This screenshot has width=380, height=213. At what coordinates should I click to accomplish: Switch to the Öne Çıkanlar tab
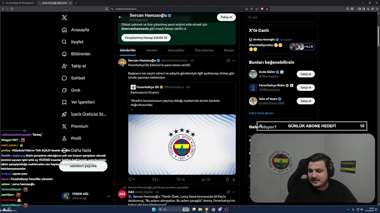pos(204,50)
